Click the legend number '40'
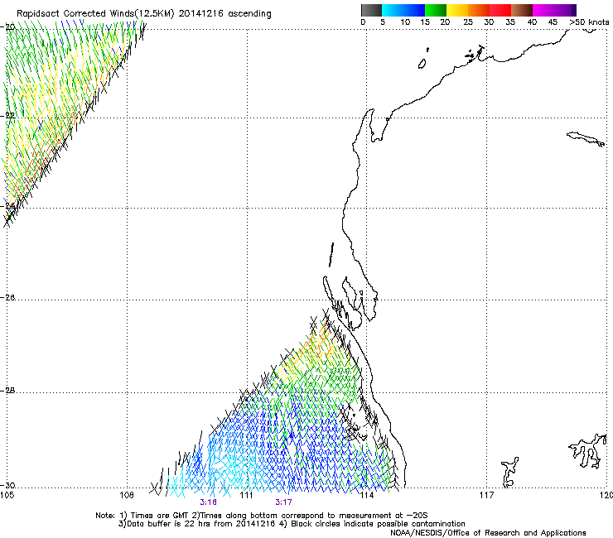613x538 pixels. pyautogui.click(x=532, y=22)
